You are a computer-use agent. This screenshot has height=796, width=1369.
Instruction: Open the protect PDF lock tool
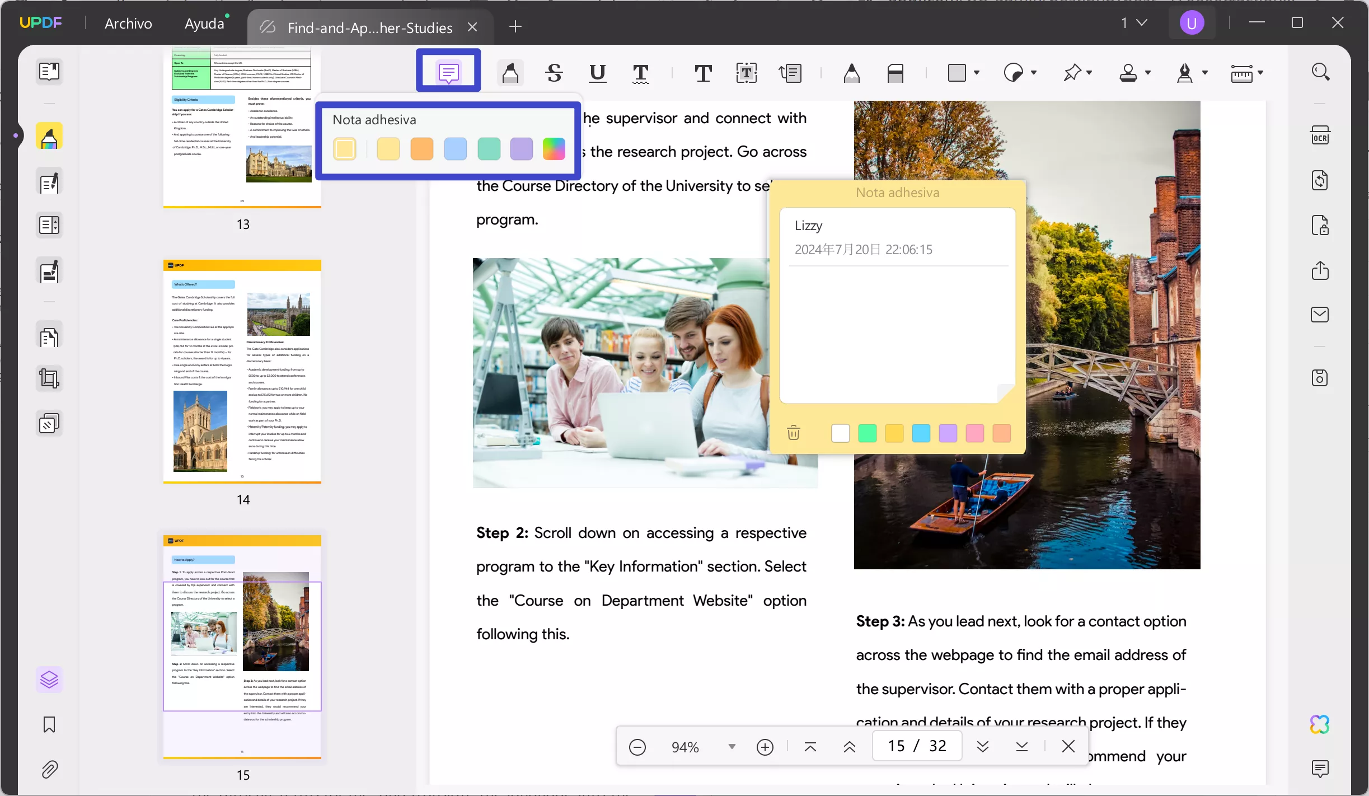1320,225
